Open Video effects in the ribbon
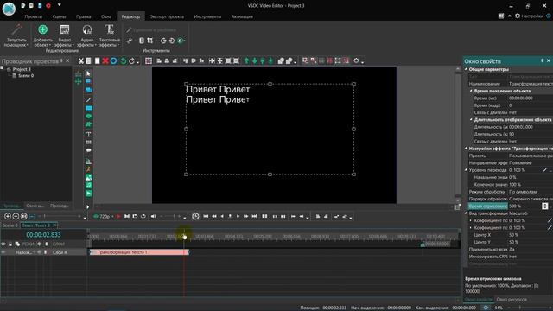The image size is (553, 311). [64, 35]
